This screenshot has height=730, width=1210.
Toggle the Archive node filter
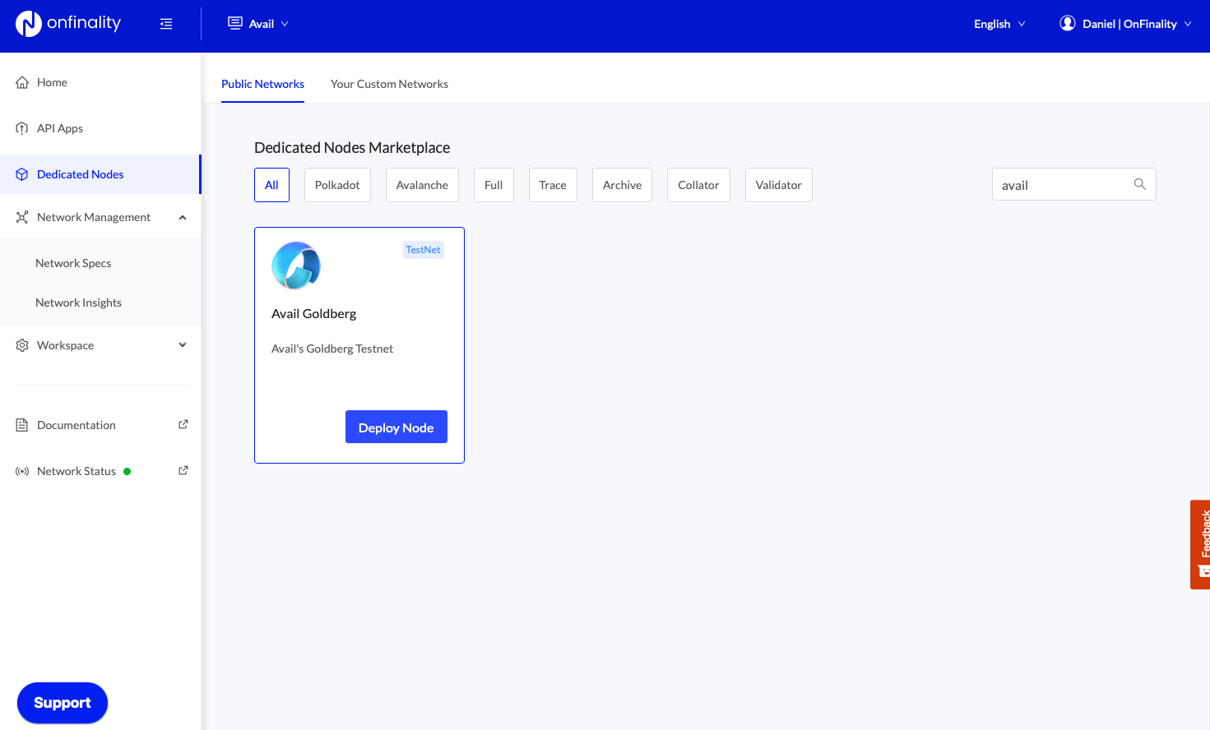pyautogui.click(x=622, y=185)
